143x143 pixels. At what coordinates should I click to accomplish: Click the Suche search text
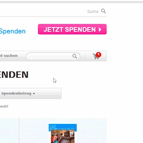pyautogui.click(x=93, y=11)
